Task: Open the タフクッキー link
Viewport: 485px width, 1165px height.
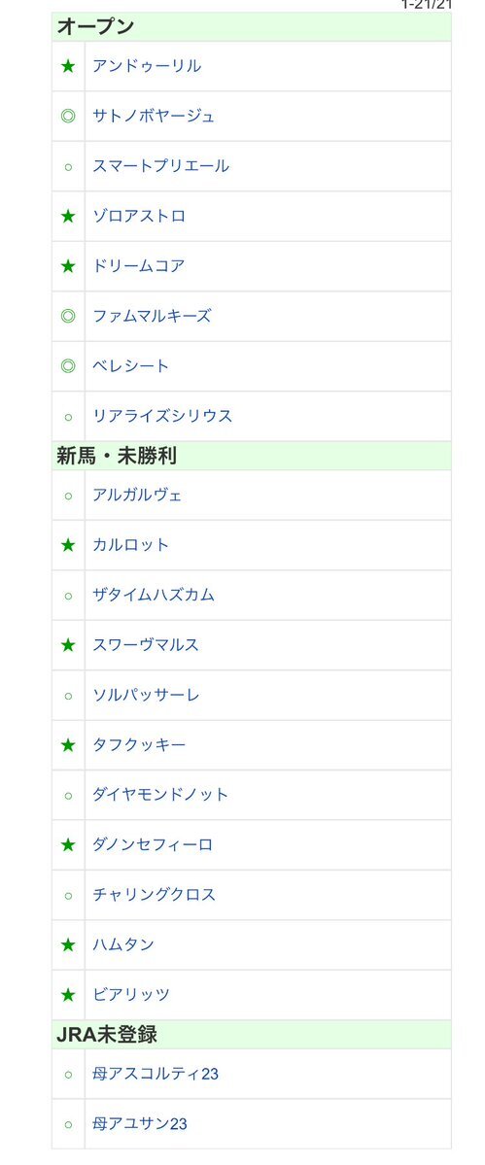Action: (139, 745)
